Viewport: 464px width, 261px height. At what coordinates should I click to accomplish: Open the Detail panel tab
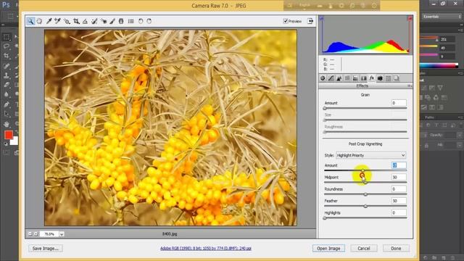point(339,78)
